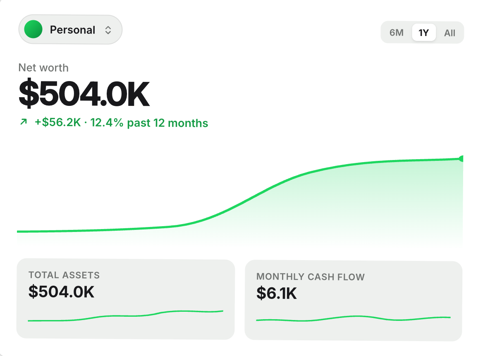This screenshot has height=356, width=478.
Task: Click the Net worth label
Action: pos(43,68)
